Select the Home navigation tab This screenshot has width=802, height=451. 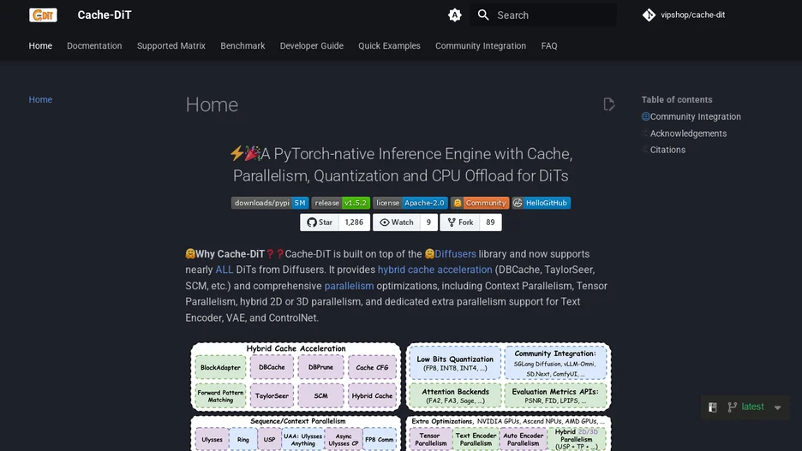click(x=40, y=45)
